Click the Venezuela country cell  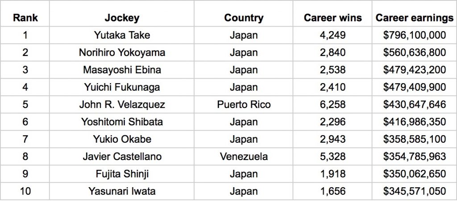244,157
